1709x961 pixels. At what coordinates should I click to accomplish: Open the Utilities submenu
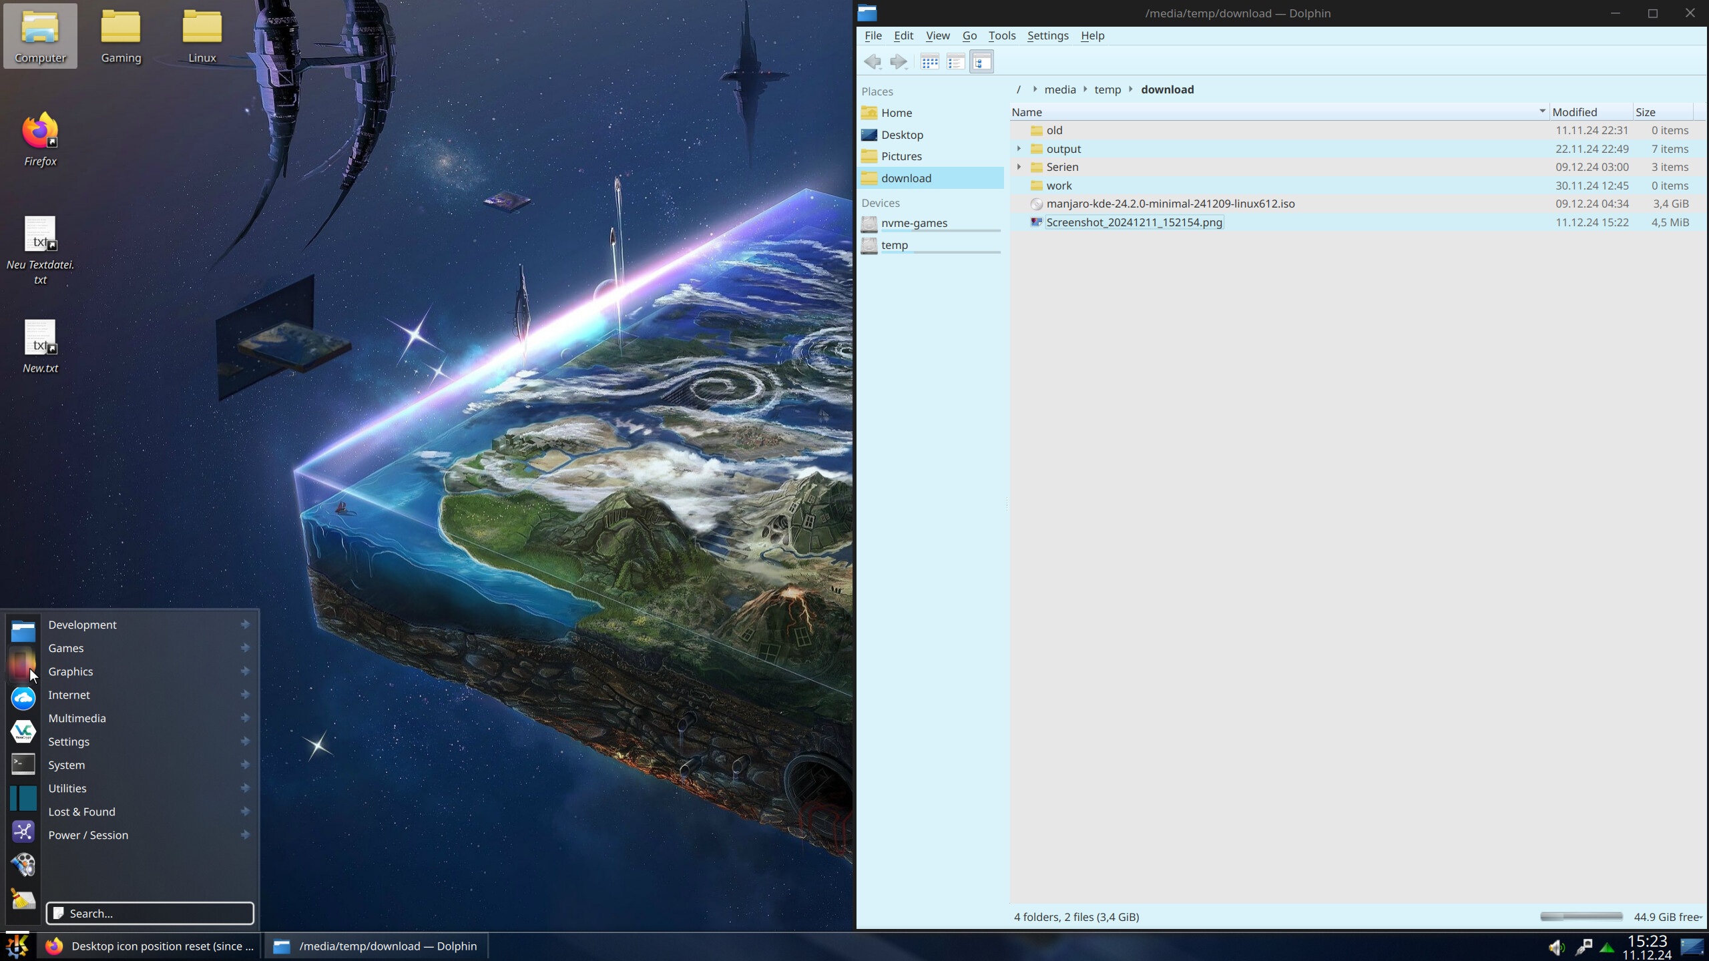[150, 788]
